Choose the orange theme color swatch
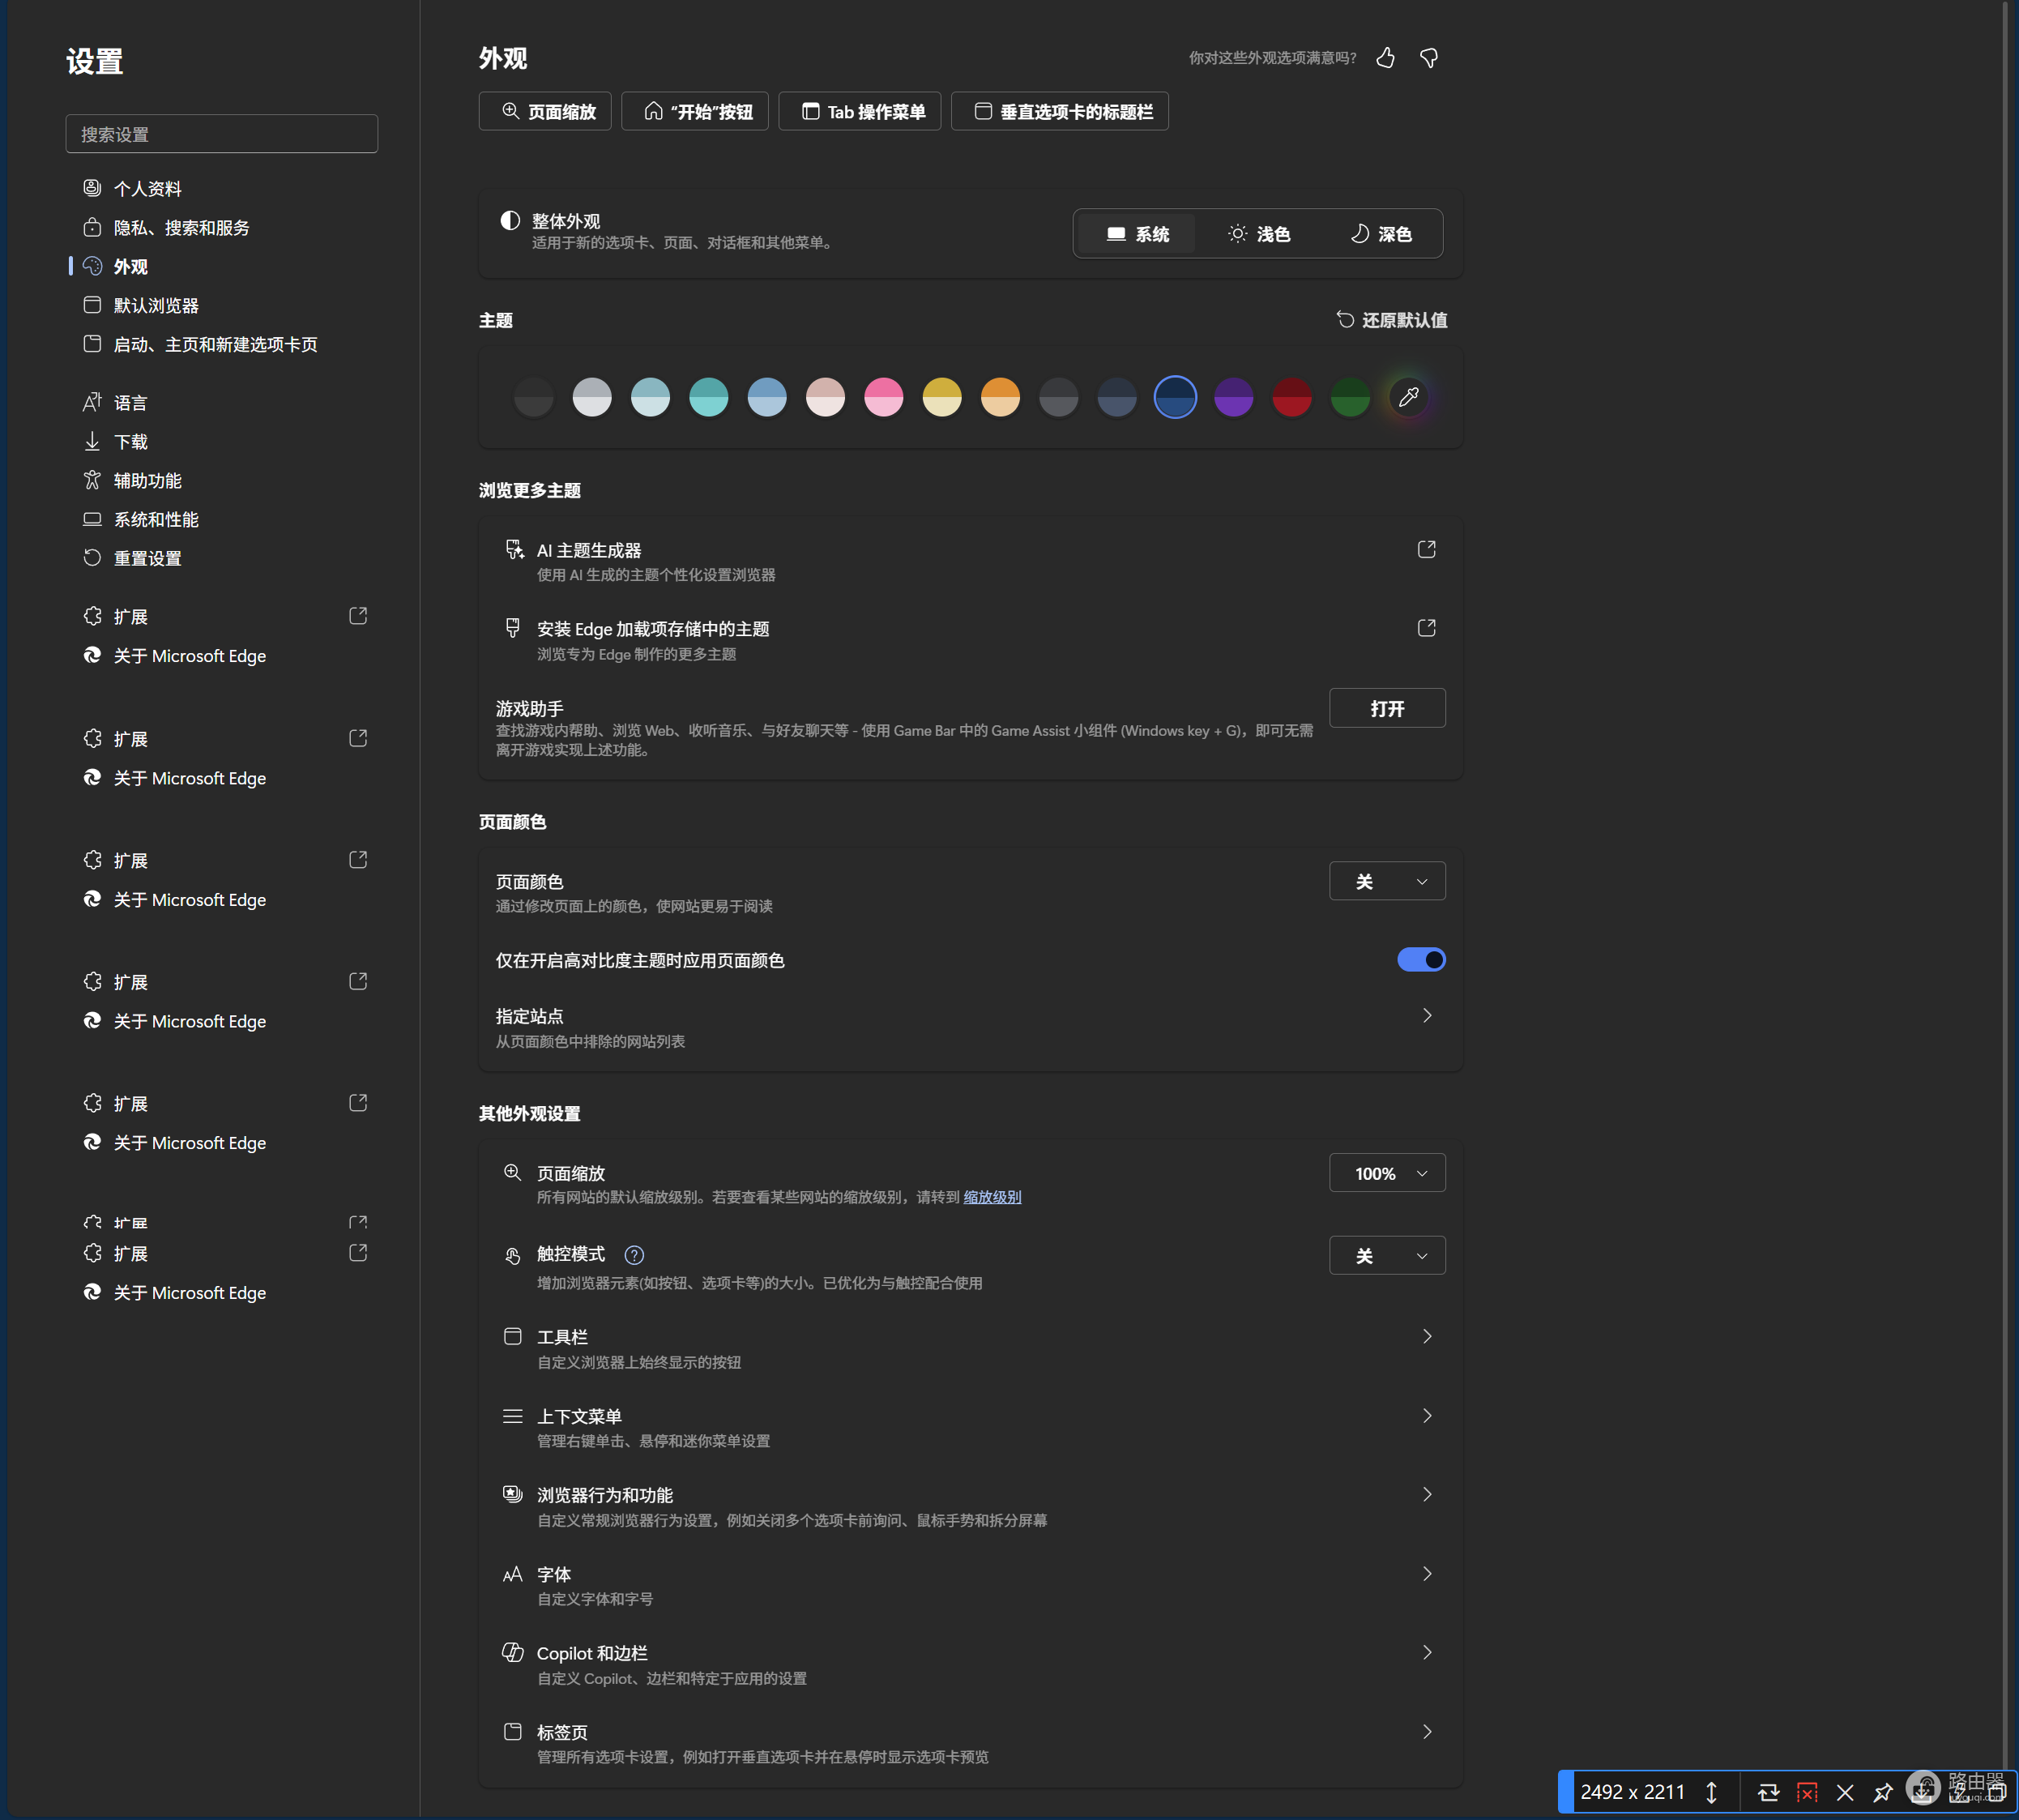The width and height of the screenshot is (2019, 1820). [x=1001, y=397]
